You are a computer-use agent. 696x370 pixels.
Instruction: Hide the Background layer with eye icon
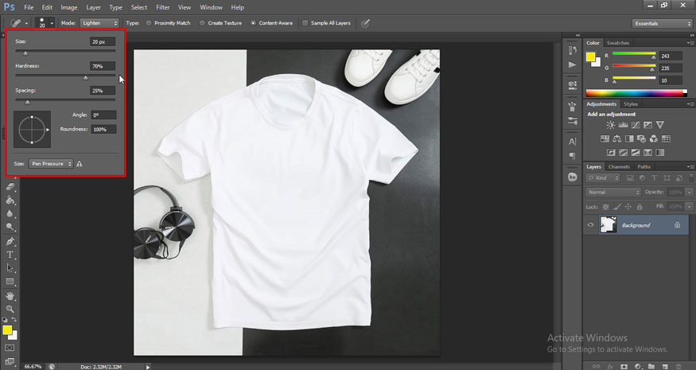590,225
